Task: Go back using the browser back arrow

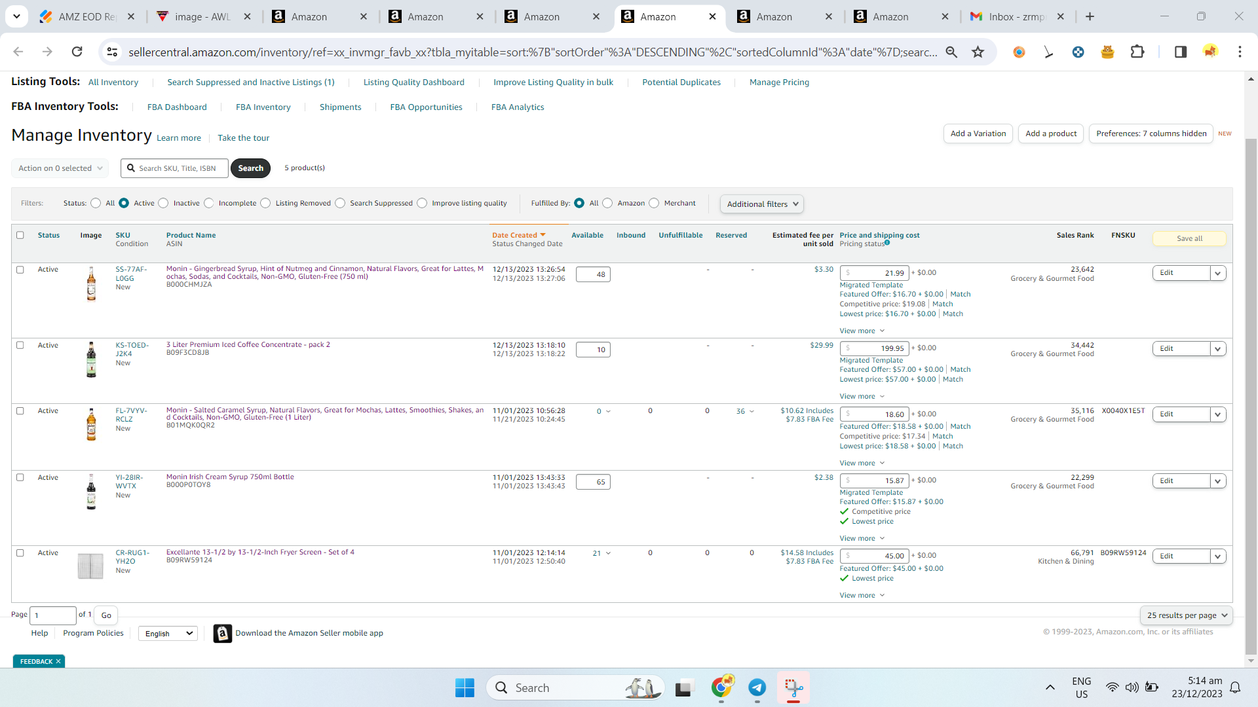Action: point(18,52)
